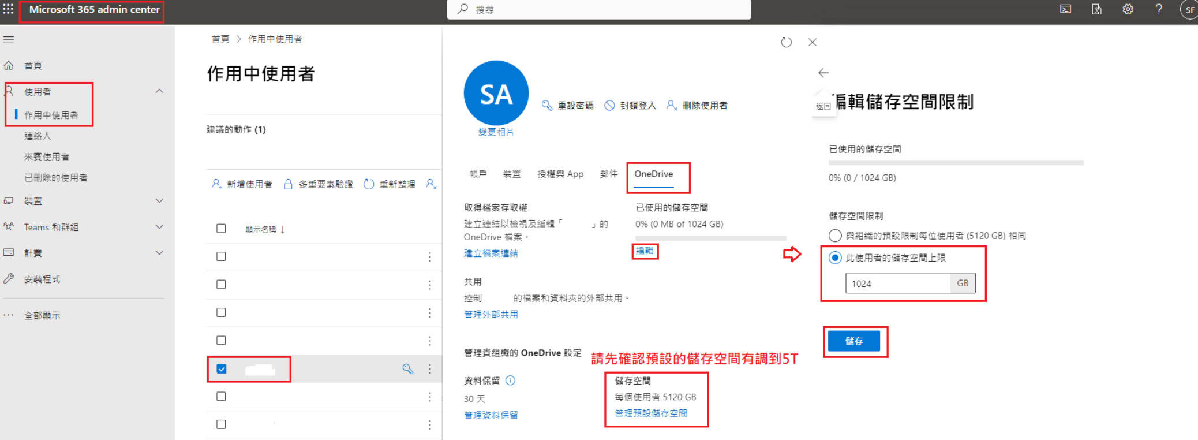
Task: Click the OneDrive tab used-storage progress bar
Action: point(711,238)
